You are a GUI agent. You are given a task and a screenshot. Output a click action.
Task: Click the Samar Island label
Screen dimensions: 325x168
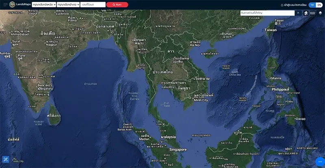tap(292, 93)
